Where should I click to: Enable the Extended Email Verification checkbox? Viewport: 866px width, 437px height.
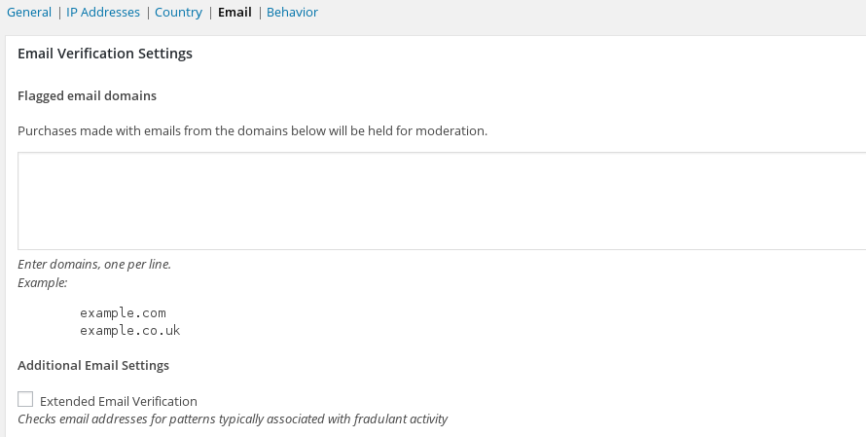[x=25, y=400]
